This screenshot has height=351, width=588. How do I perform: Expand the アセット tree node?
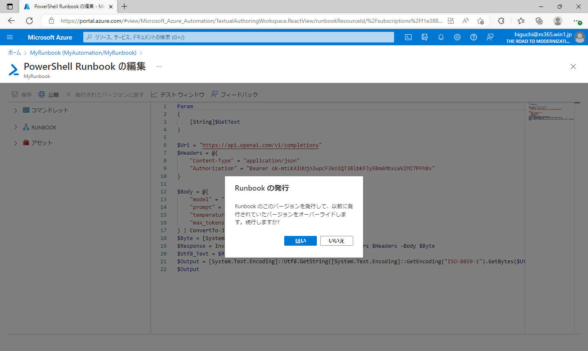pyautogui.click(x=16, y=143)
